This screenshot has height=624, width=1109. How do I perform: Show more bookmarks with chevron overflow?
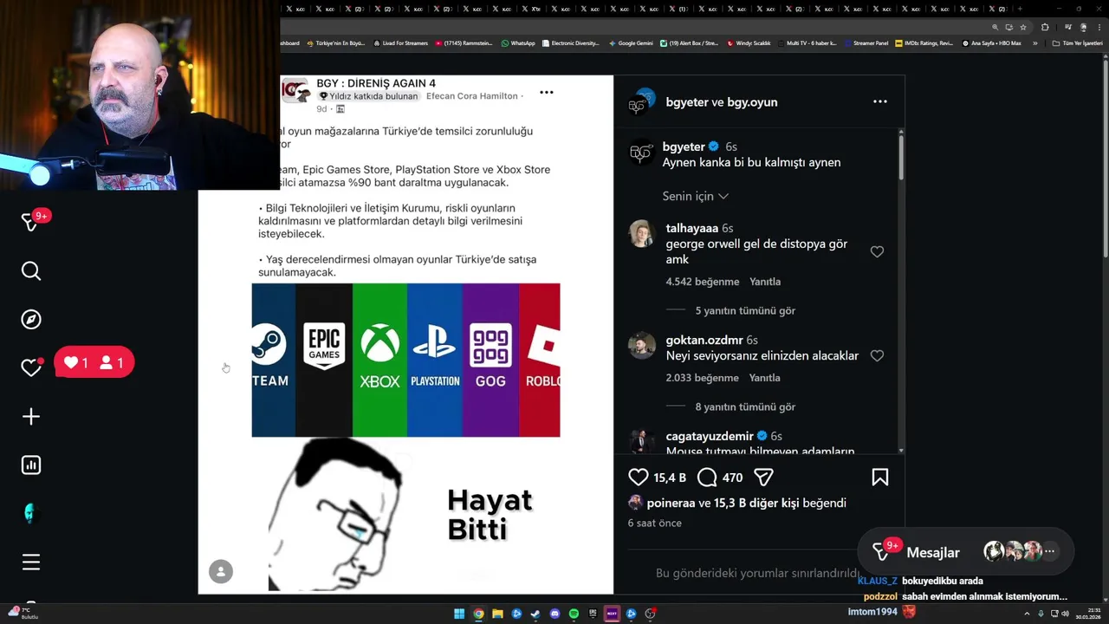[x=1035, y=43]
